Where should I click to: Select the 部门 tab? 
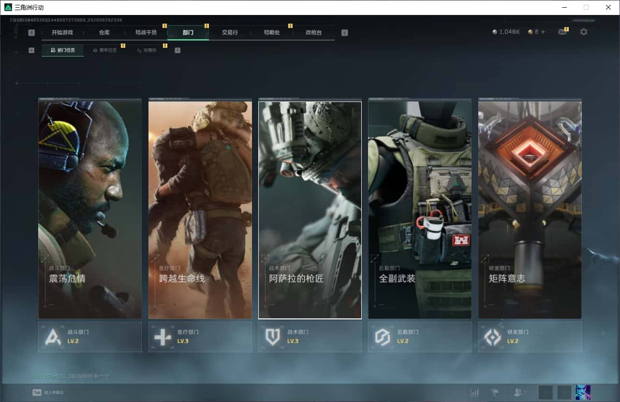pos(188,32)
